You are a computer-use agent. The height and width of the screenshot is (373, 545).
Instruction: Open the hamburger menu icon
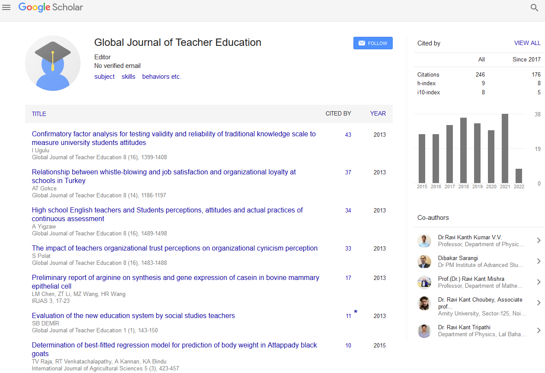(x=6, y=7)
